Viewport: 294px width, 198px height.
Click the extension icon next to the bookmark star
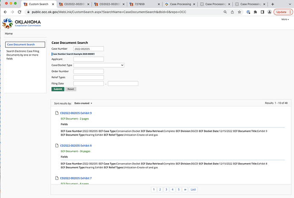[x=248, y=12]
